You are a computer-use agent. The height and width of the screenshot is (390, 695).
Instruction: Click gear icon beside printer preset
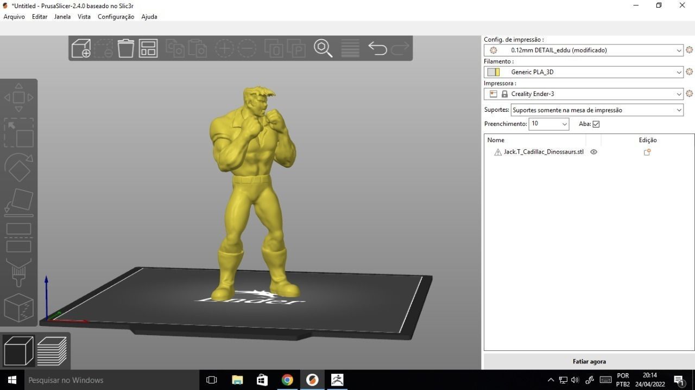(x=689, y=93)
